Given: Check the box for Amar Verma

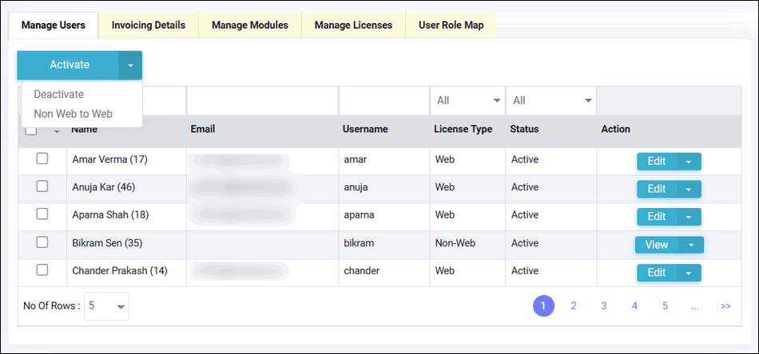Looking at the screenshot, I should [42, 159].
